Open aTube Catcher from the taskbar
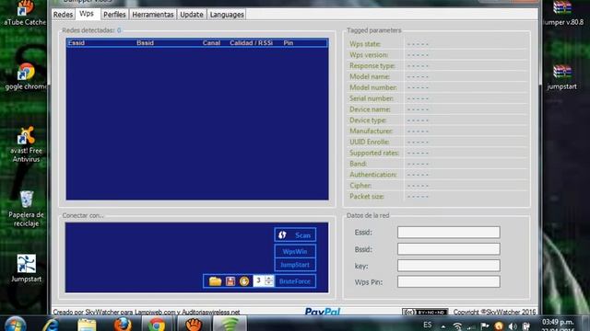Viewport: 590px width, 331px height. point(194,324)
